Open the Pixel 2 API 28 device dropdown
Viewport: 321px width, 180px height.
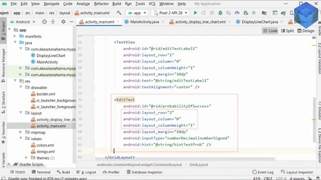coord(171,13)
